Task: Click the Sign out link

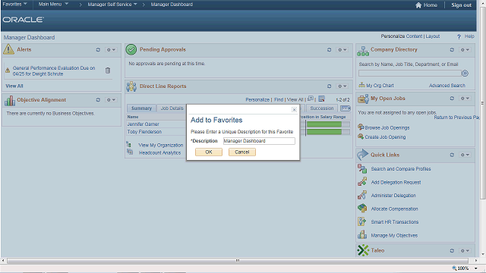Action: click(461, 5)
